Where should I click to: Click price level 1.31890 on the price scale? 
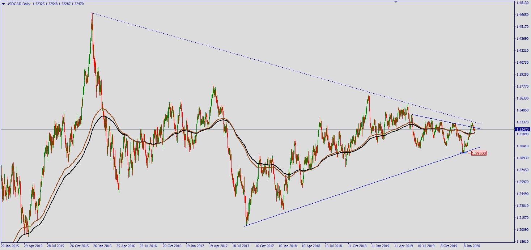(x=523, y=134)
